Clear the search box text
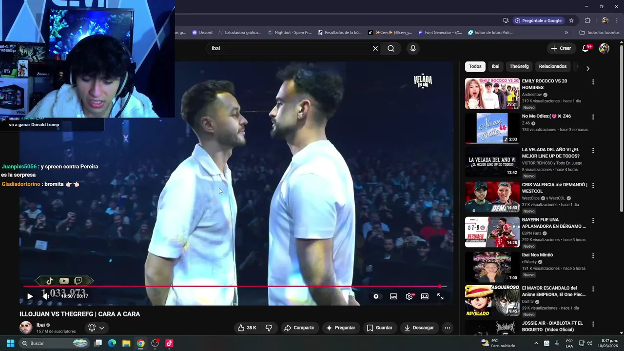This screenshot has height=351, width=624. click(375, 48)
